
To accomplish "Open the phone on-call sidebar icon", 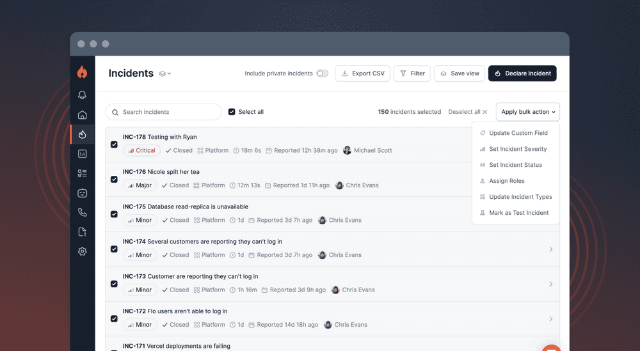I will (82, 212).
